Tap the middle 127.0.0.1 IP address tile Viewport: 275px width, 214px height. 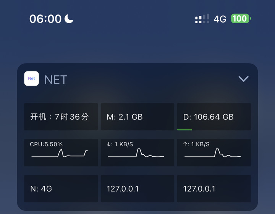[x=137, y=188]
